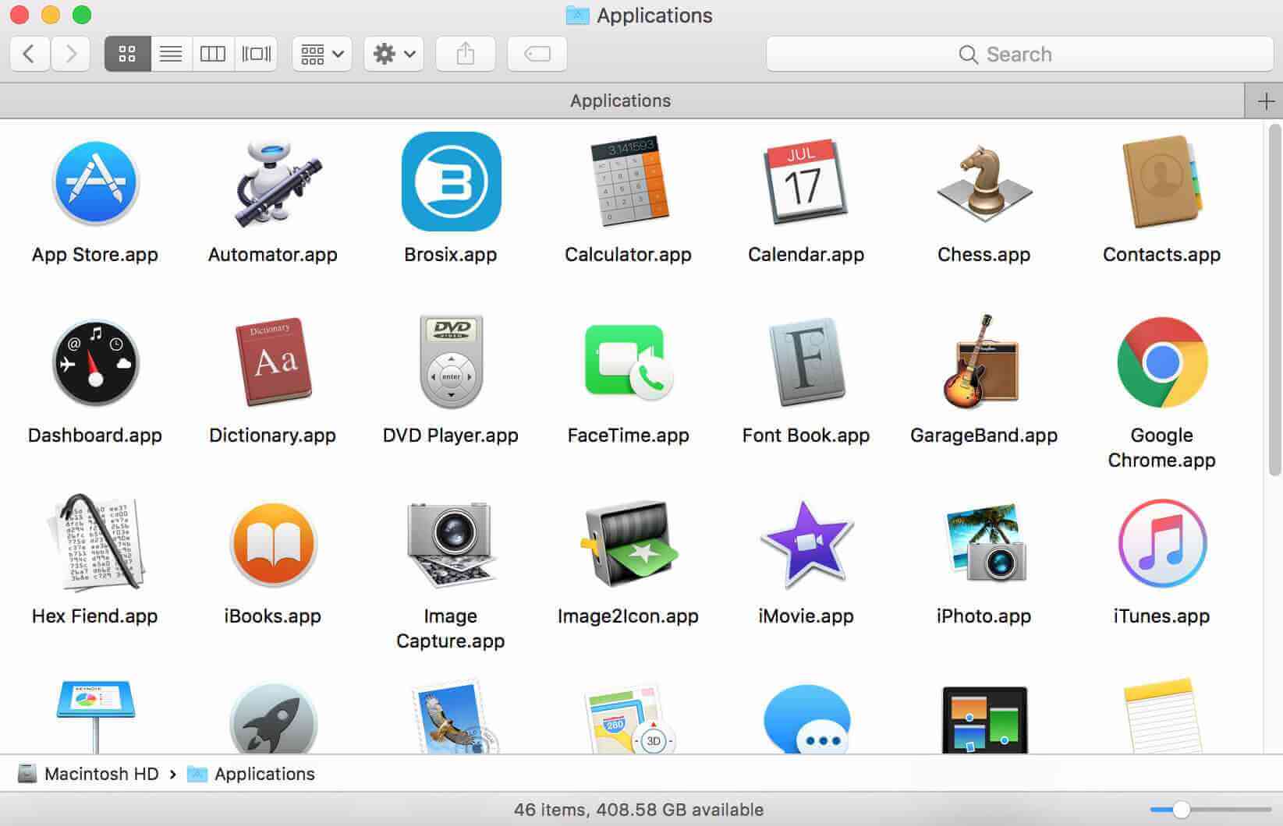Select the Keynote podium icon

[95, 716]
